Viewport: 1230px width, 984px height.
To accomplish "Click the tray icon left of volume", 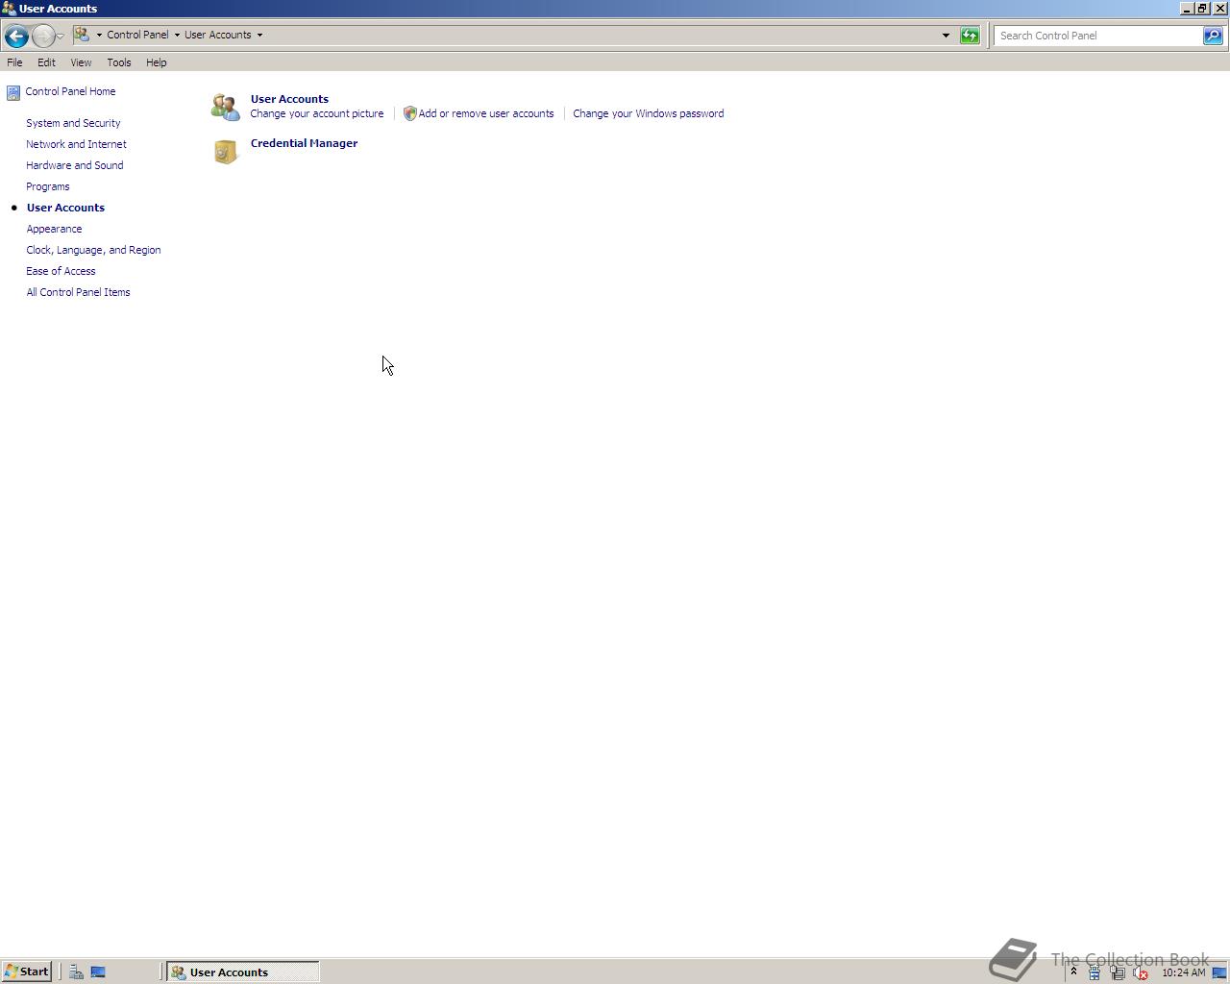I will point(1118,973).
